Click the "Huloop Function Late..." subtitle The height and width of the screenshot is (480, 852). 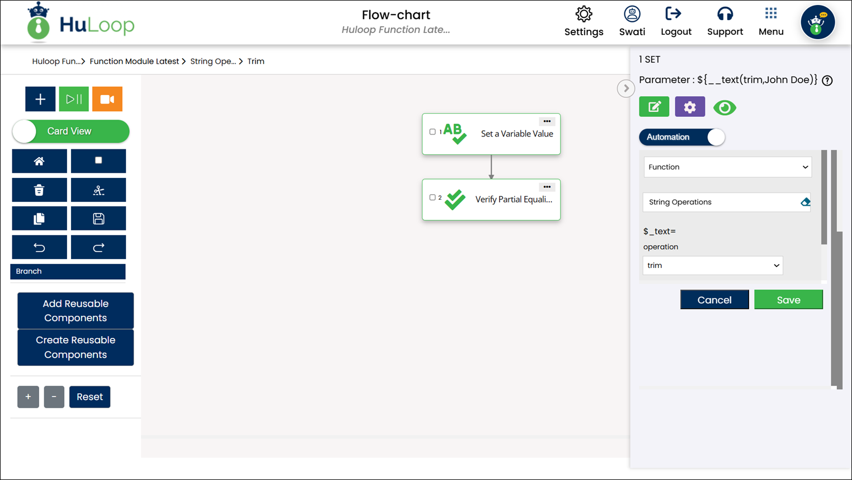396,30
